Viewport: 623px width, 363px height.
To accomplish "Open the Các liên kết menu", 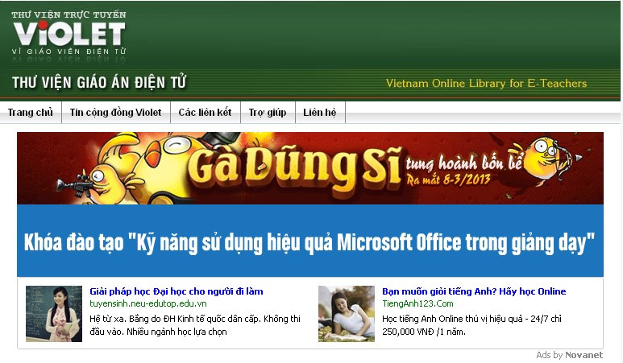I will coord(205,113).
